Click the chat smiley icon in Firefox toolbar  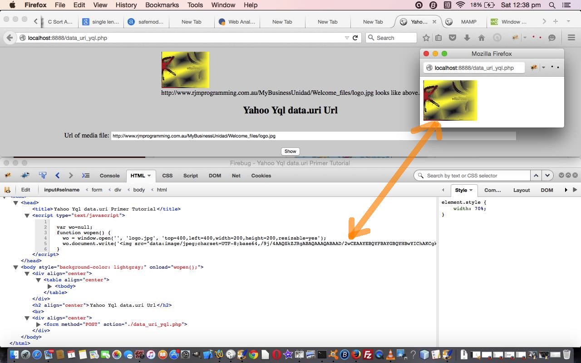click(552, 38)
